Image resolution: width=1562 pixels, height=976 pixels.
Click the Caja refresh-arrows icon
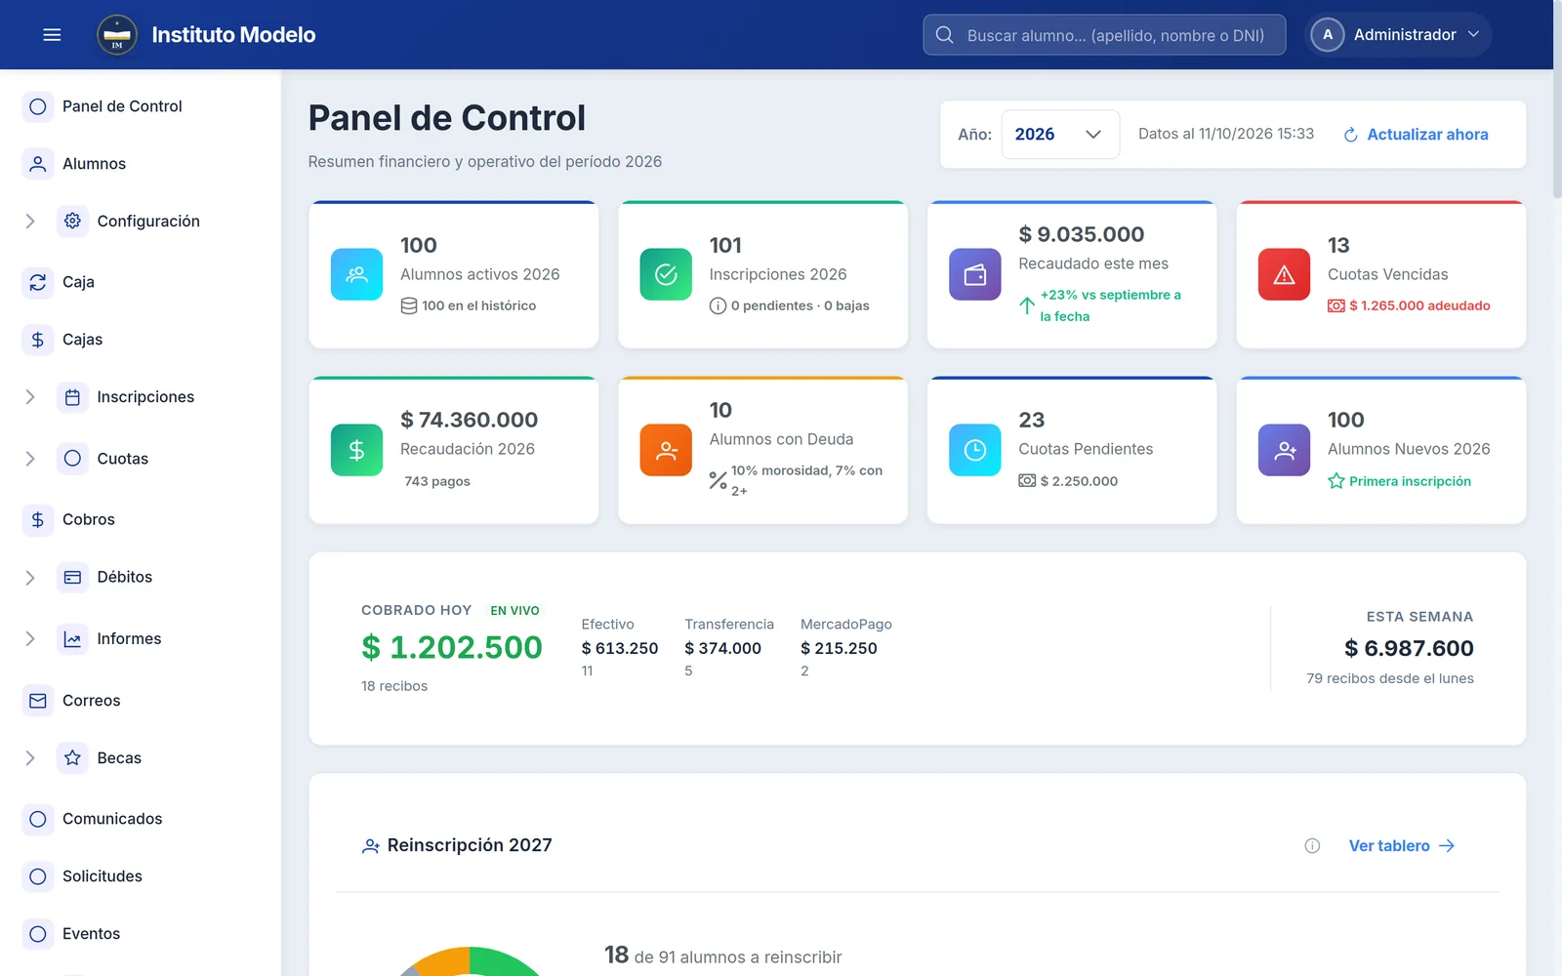click(38, 282)
